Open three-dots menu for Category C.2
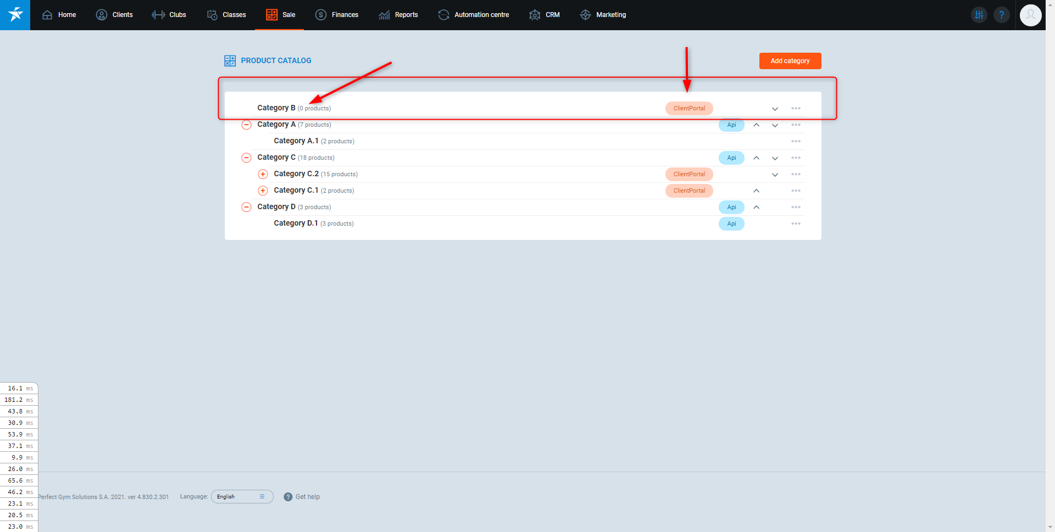 pos(796,175)
